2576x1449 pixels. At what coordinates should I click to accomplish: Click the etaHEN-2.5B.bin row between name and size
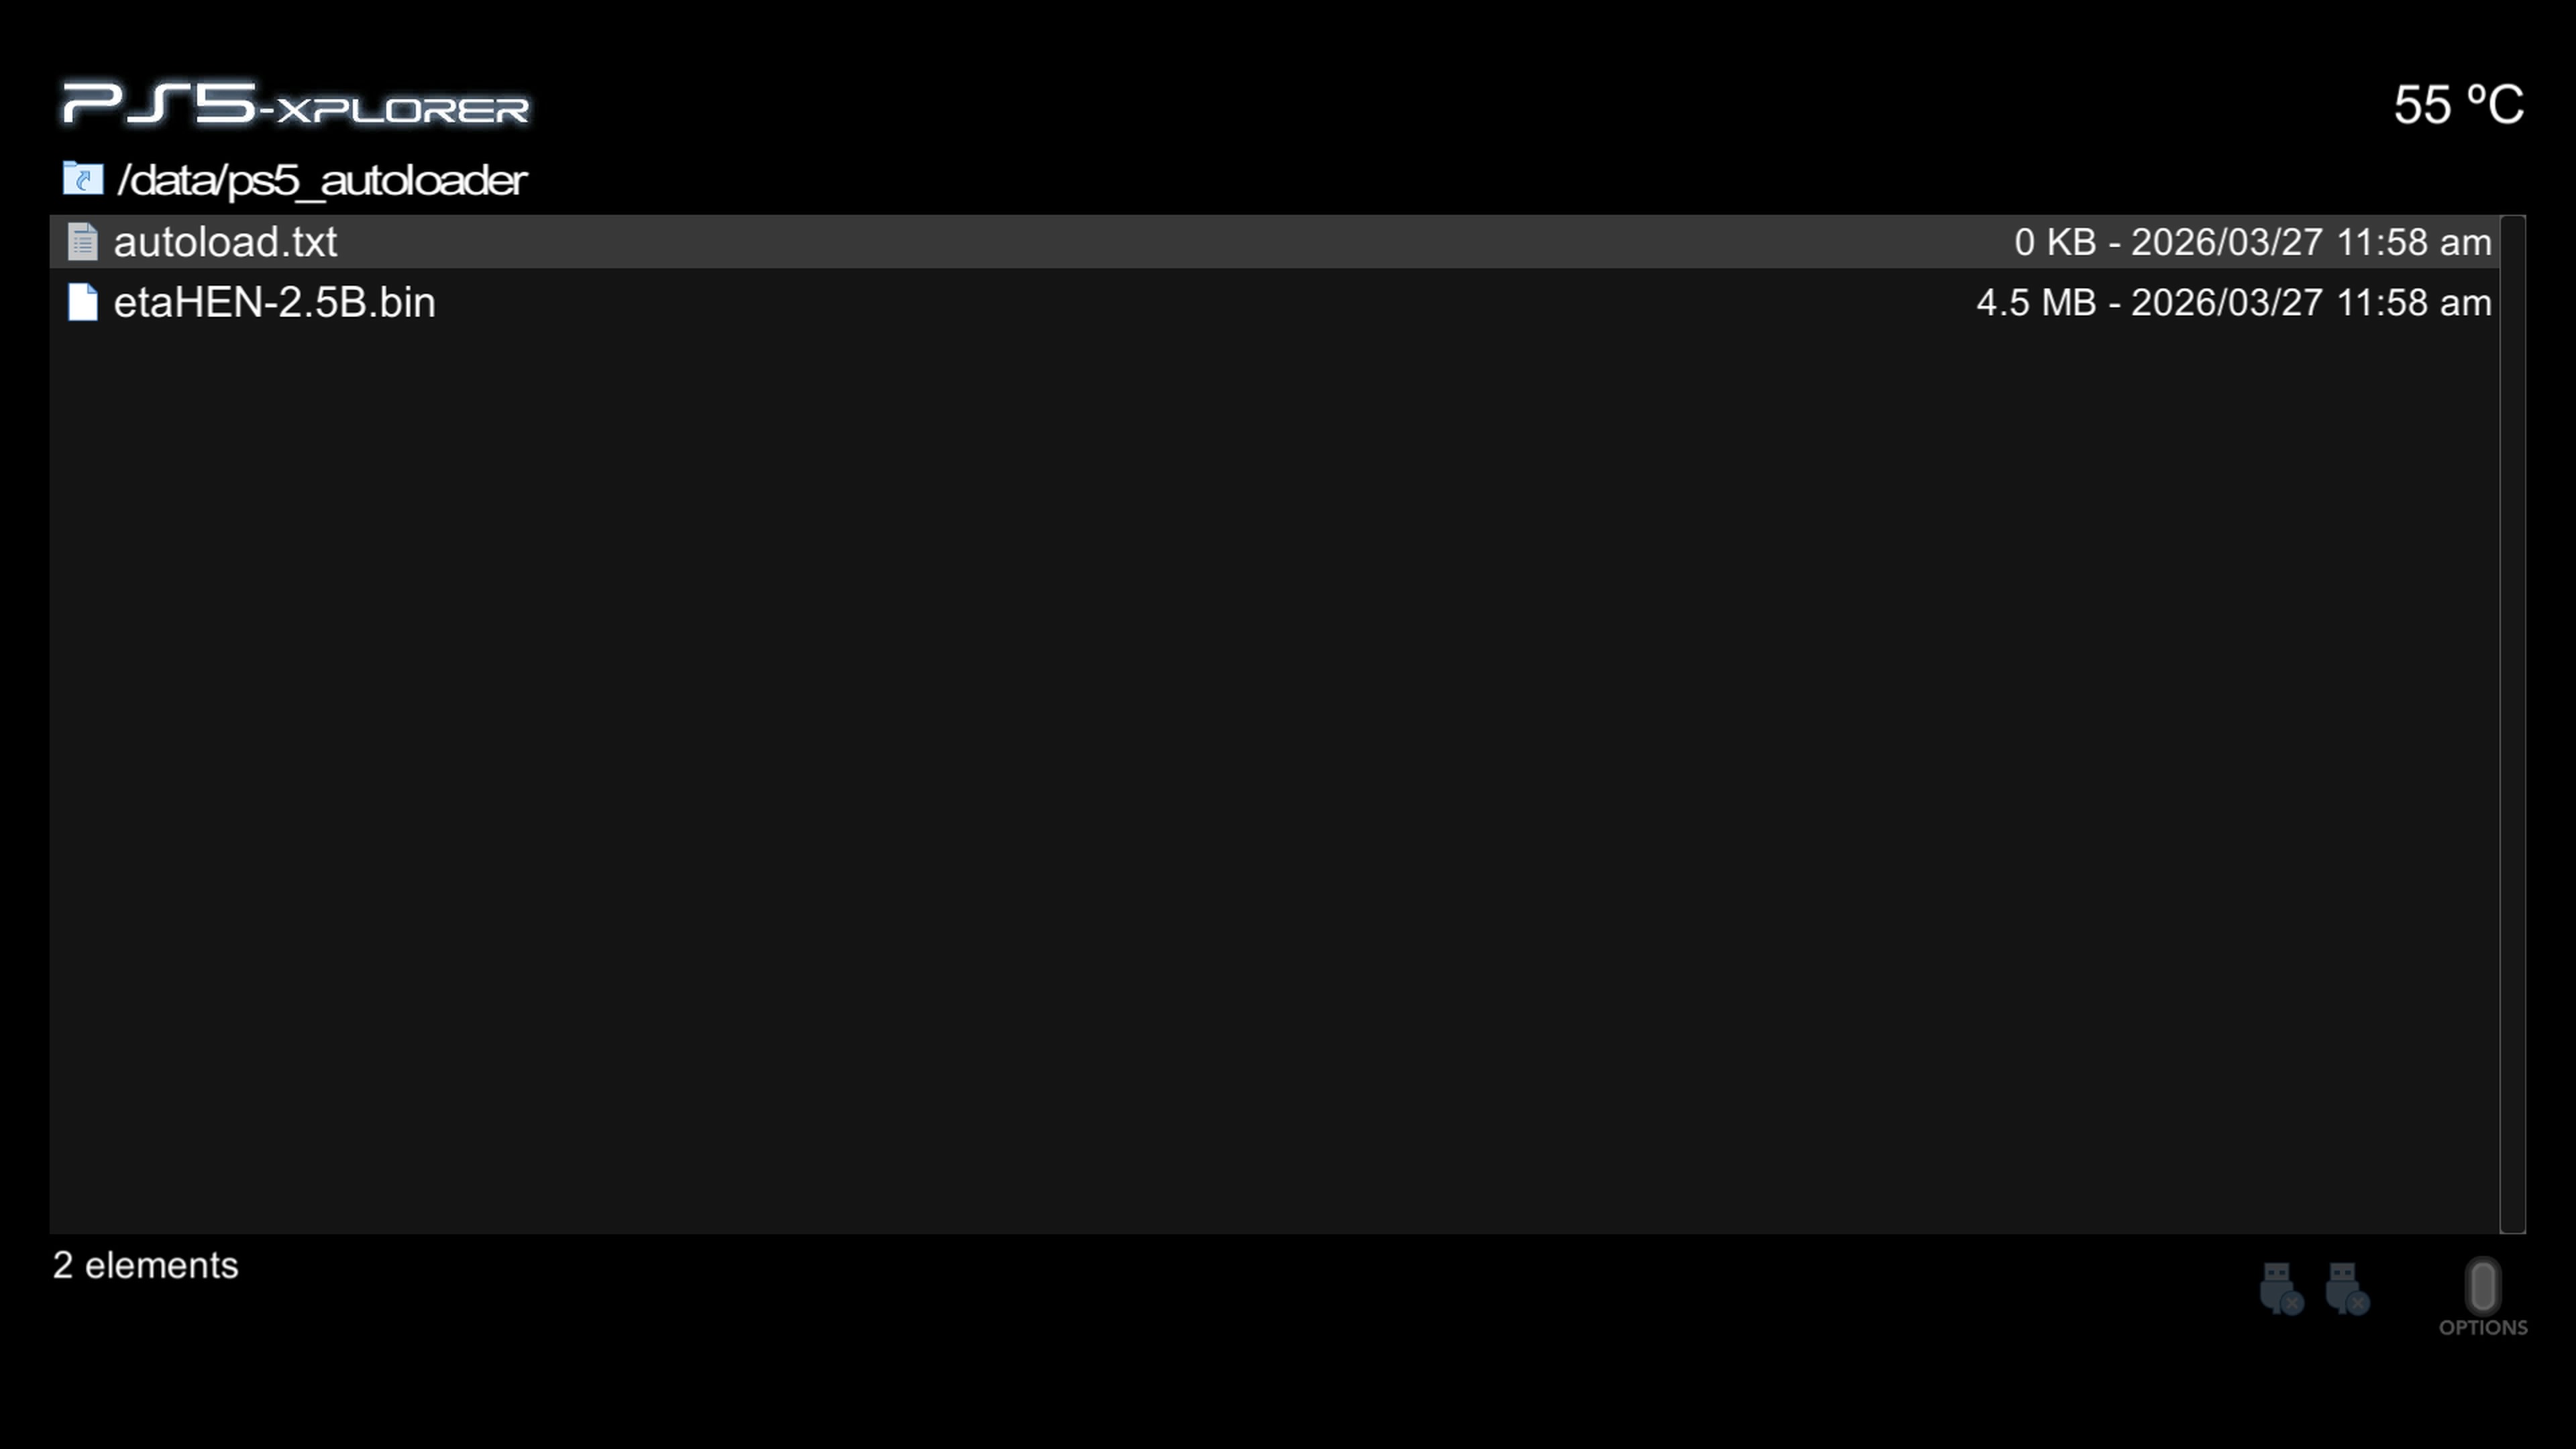(1205, 302)
